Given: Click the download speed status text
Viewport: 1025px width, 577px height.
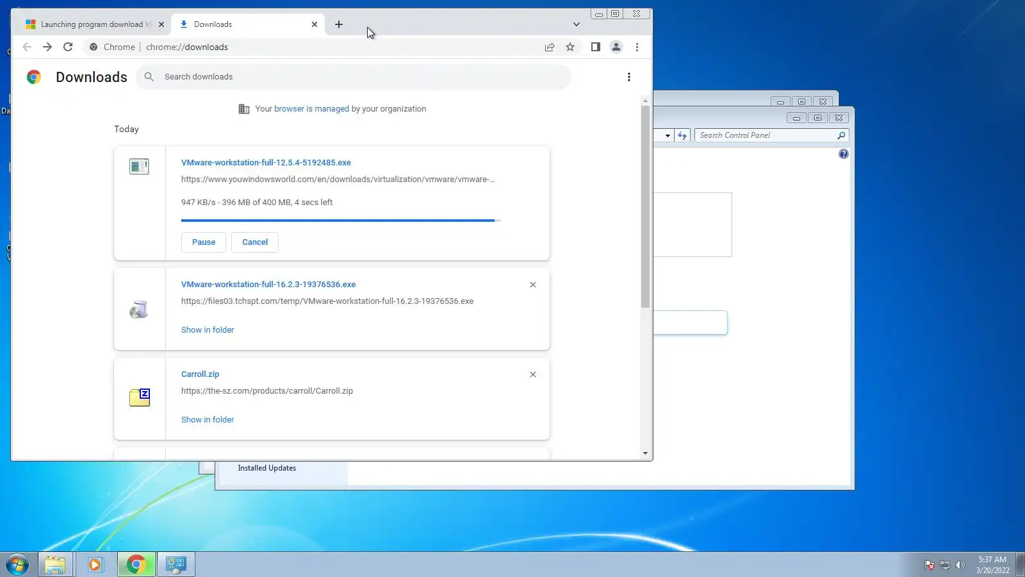Looking at the screenshot, I should coord(256,203).
